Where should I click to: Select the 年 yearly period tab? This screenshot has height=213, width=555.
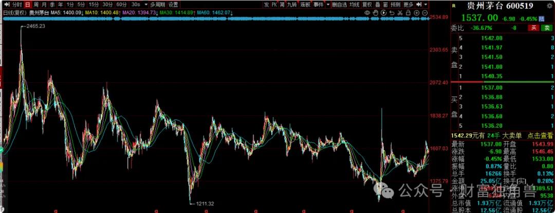61,5
